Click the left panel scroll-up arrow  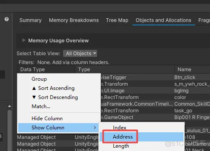10,106
